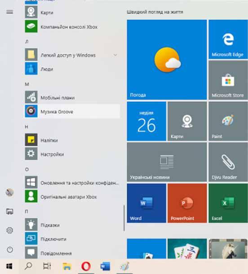The height and width of the screenshot is (274, 248).
Task: Open Музика Groove app icon
Action: pos(31,111)
